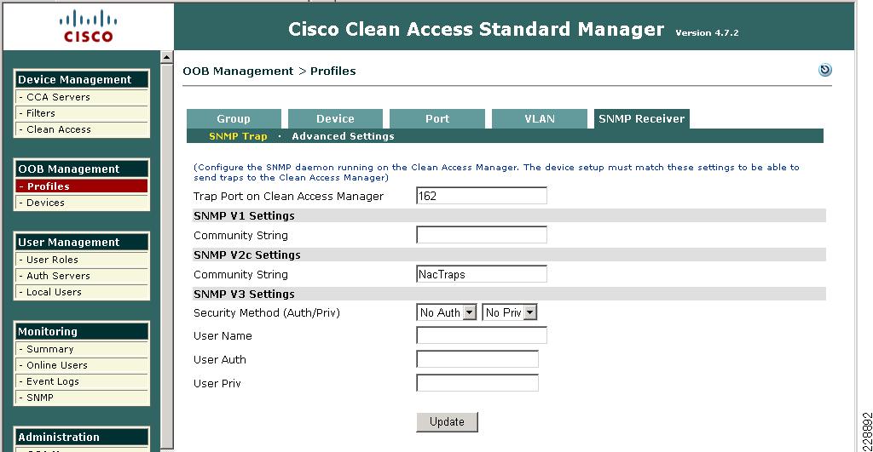Screen dimensions: 873x452
Task: Click the Security Method (Auth/Priv) label
Action: [267, 313]
